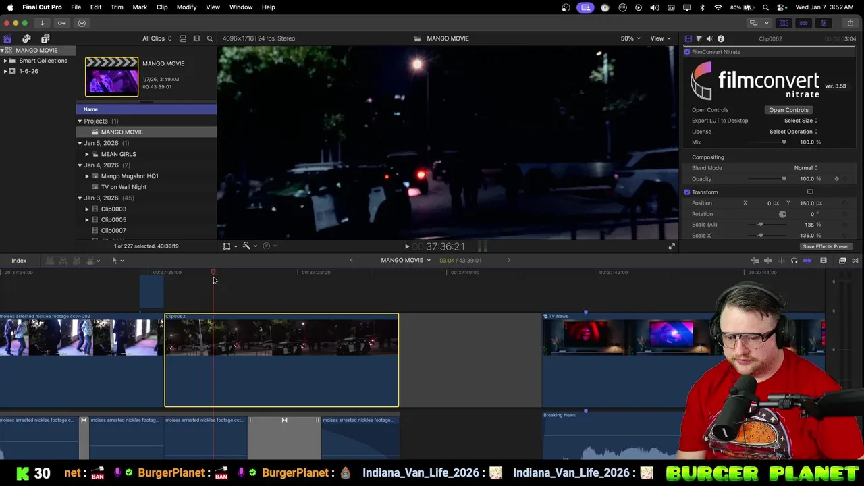Image resolution: width=864 pixels, height=486 pixels.
Task: Play the viewer with the play button
Action: click(406, 247)
